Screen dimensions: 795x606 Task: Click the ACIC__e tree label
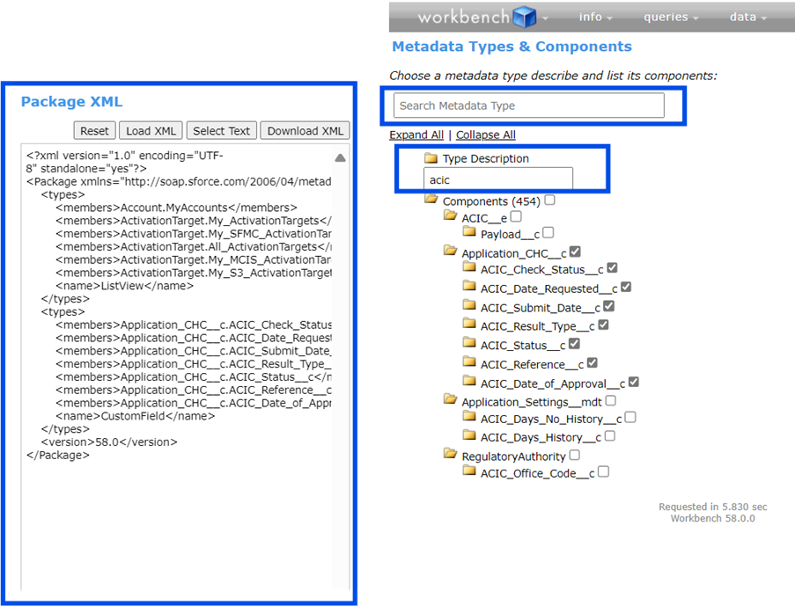(x=484, y=218)
